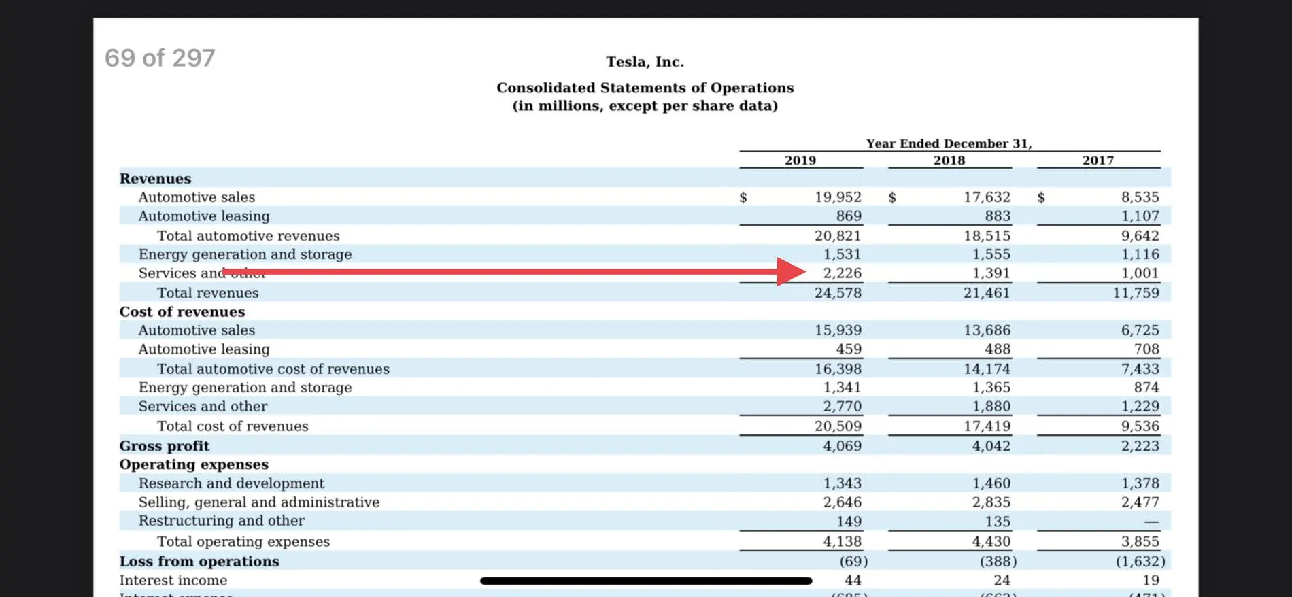This screenshot has width=1292, height=597.
Task: Select the 1,880 services cost value
Action: [991, 406]
